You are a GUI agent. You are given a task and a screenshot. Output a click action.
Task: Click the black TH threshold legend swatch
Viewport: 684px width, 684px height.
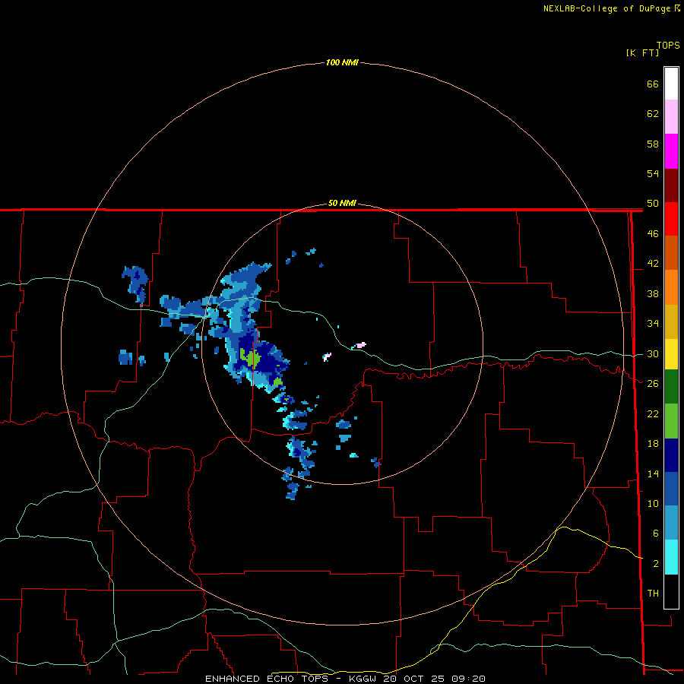click(x=671, y=591)
